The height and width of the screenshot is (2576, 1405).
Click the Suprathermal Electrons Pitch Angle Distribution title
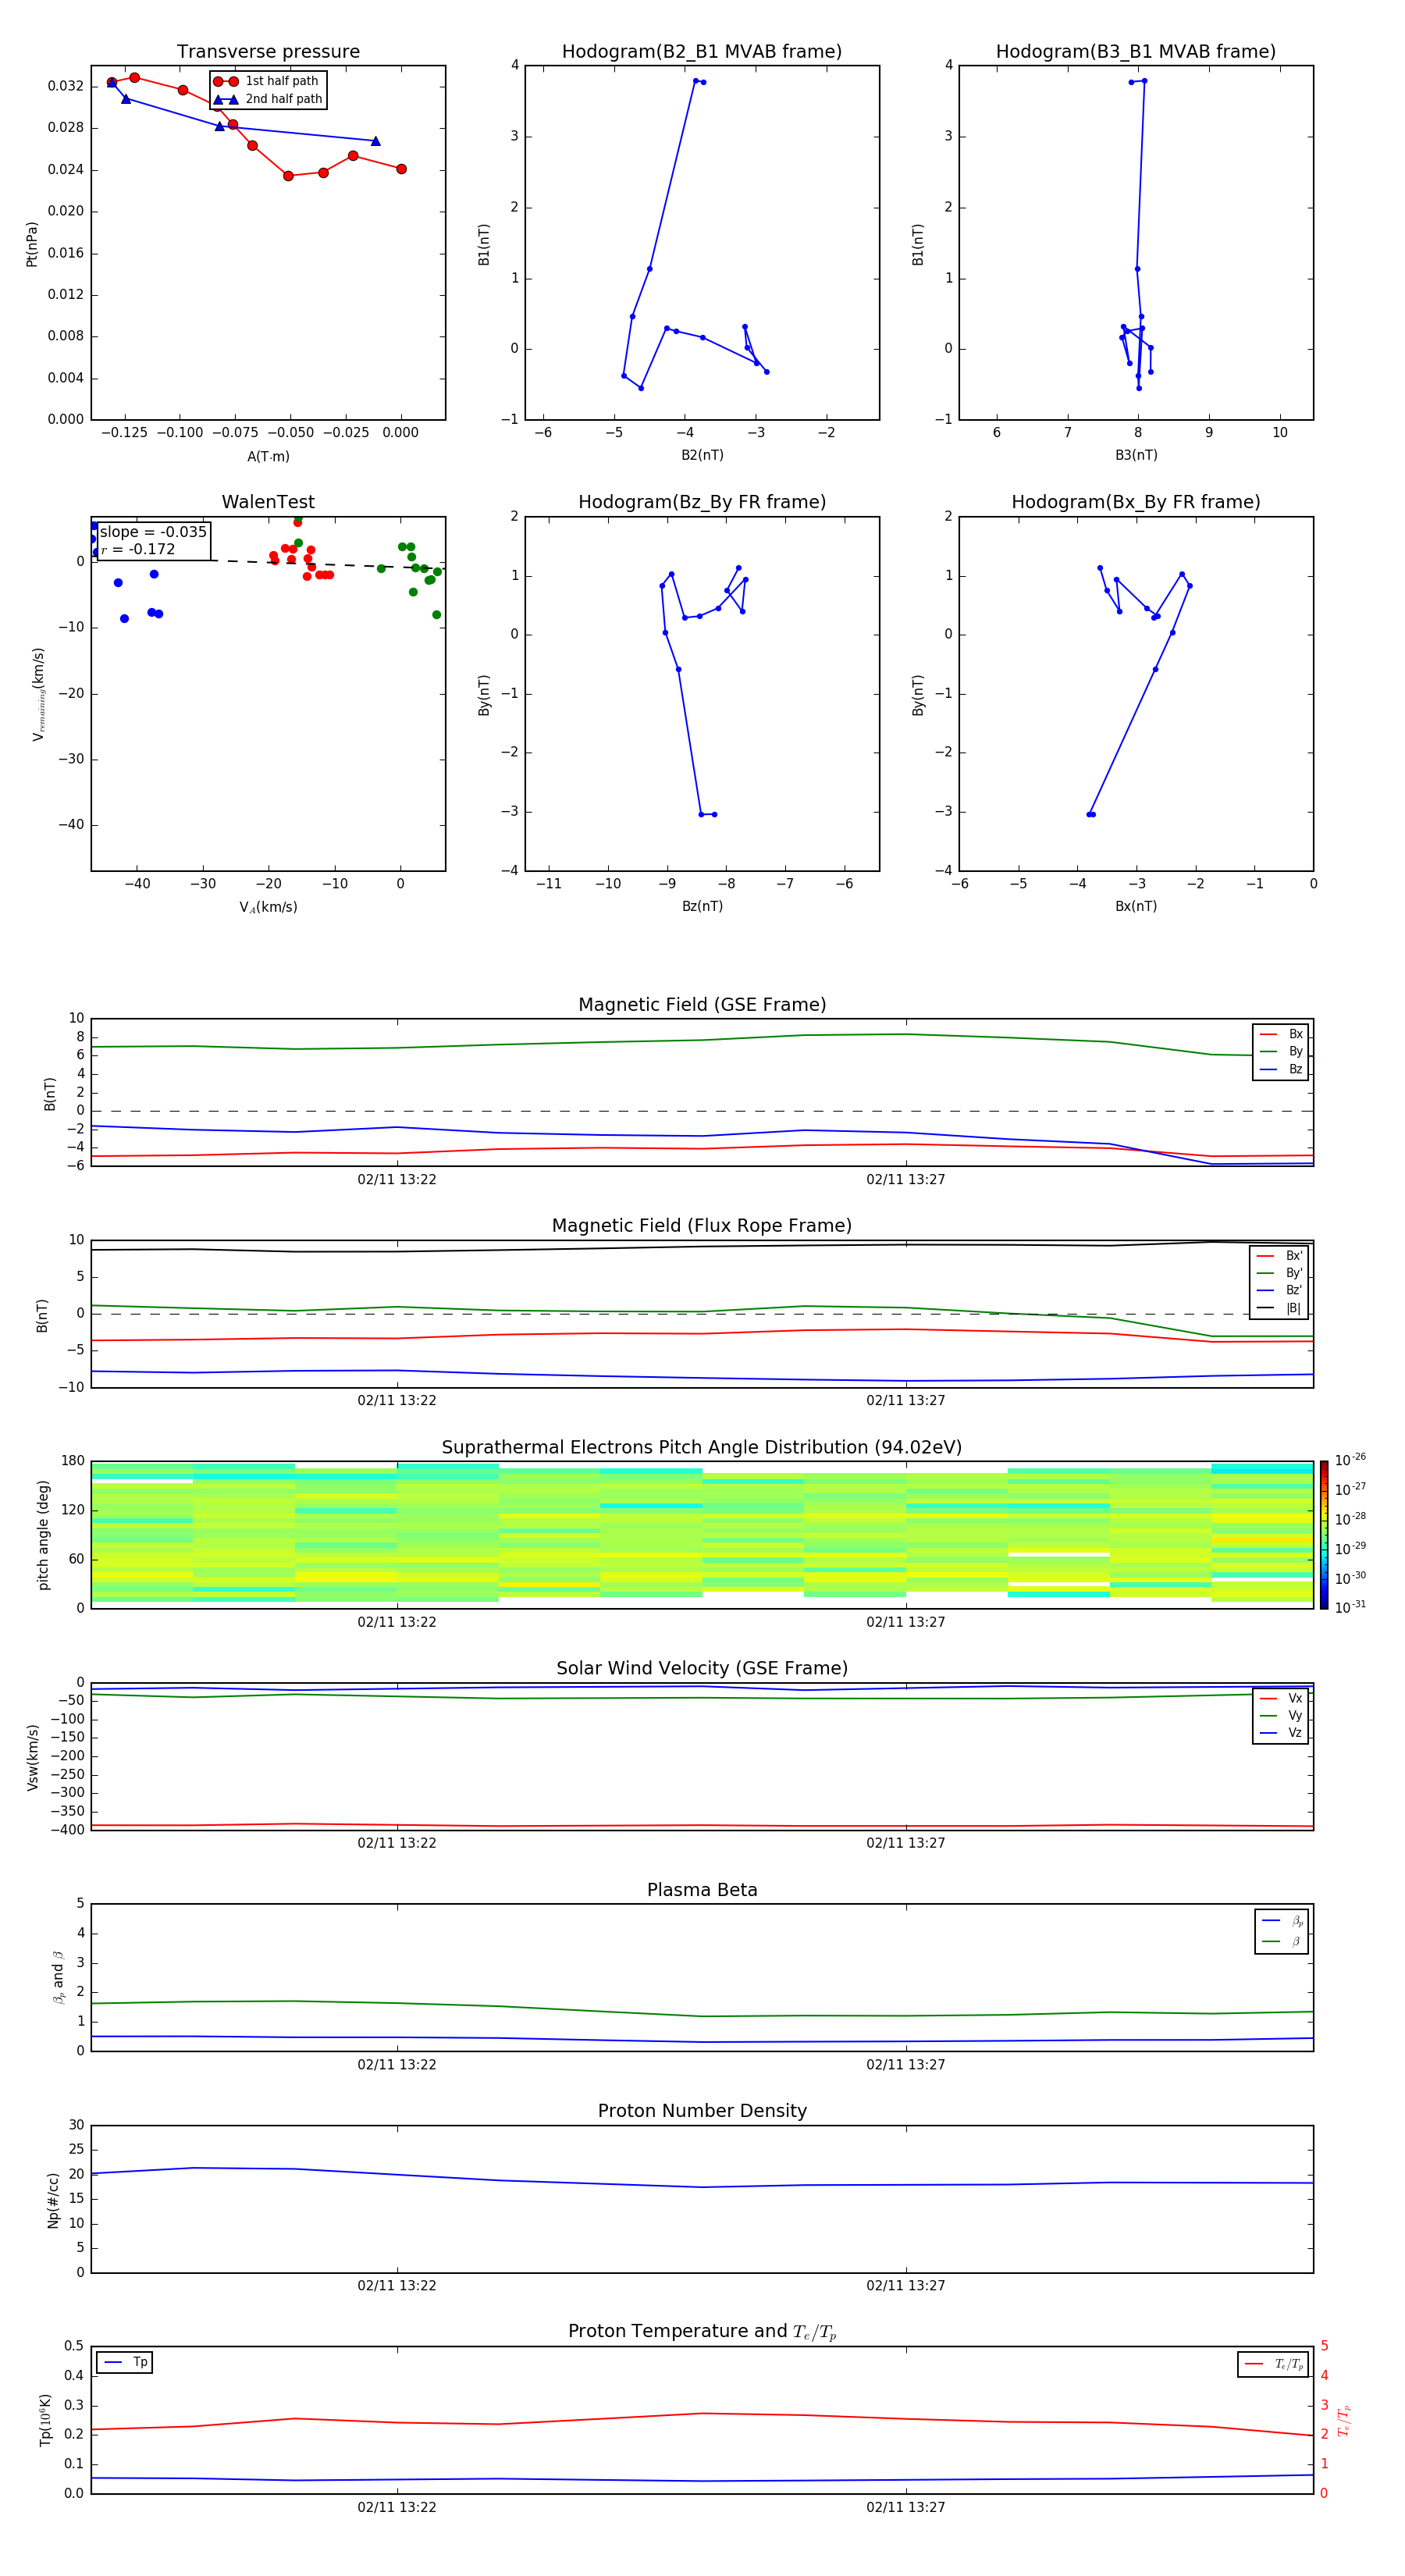[702, 1448]
